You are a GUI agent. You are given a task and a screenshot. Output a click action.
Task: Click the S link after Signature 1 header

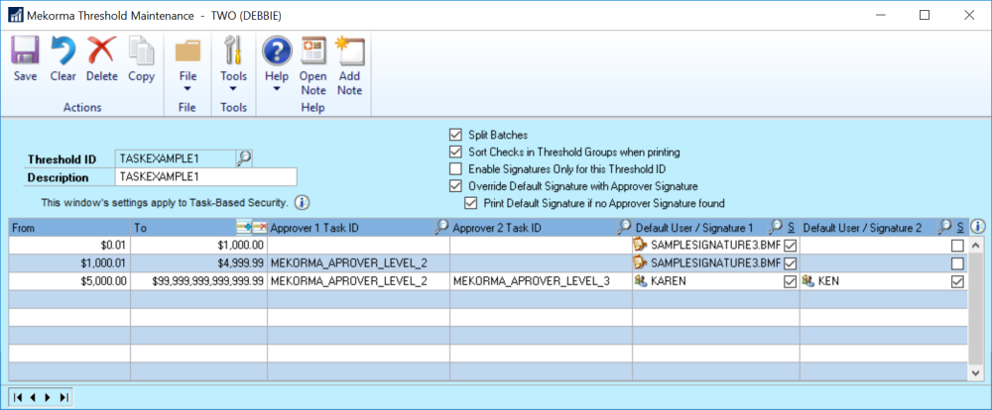[x=790, y=228]
